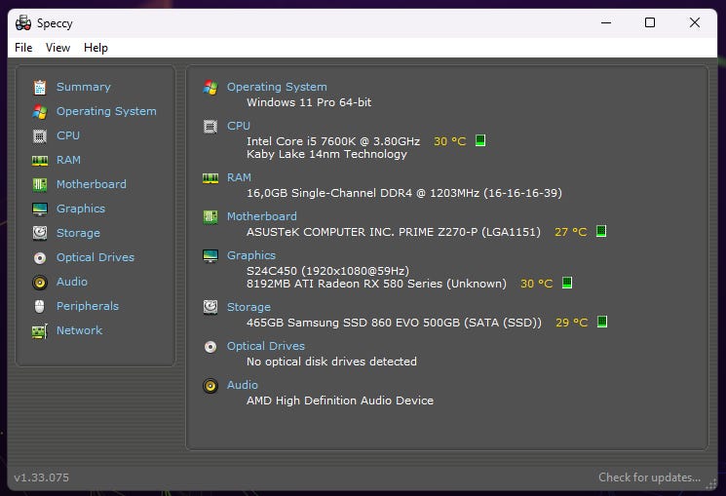726x496 pixels.
Task: Show Storage details from sidebar
Action: [x=78, y=233]
